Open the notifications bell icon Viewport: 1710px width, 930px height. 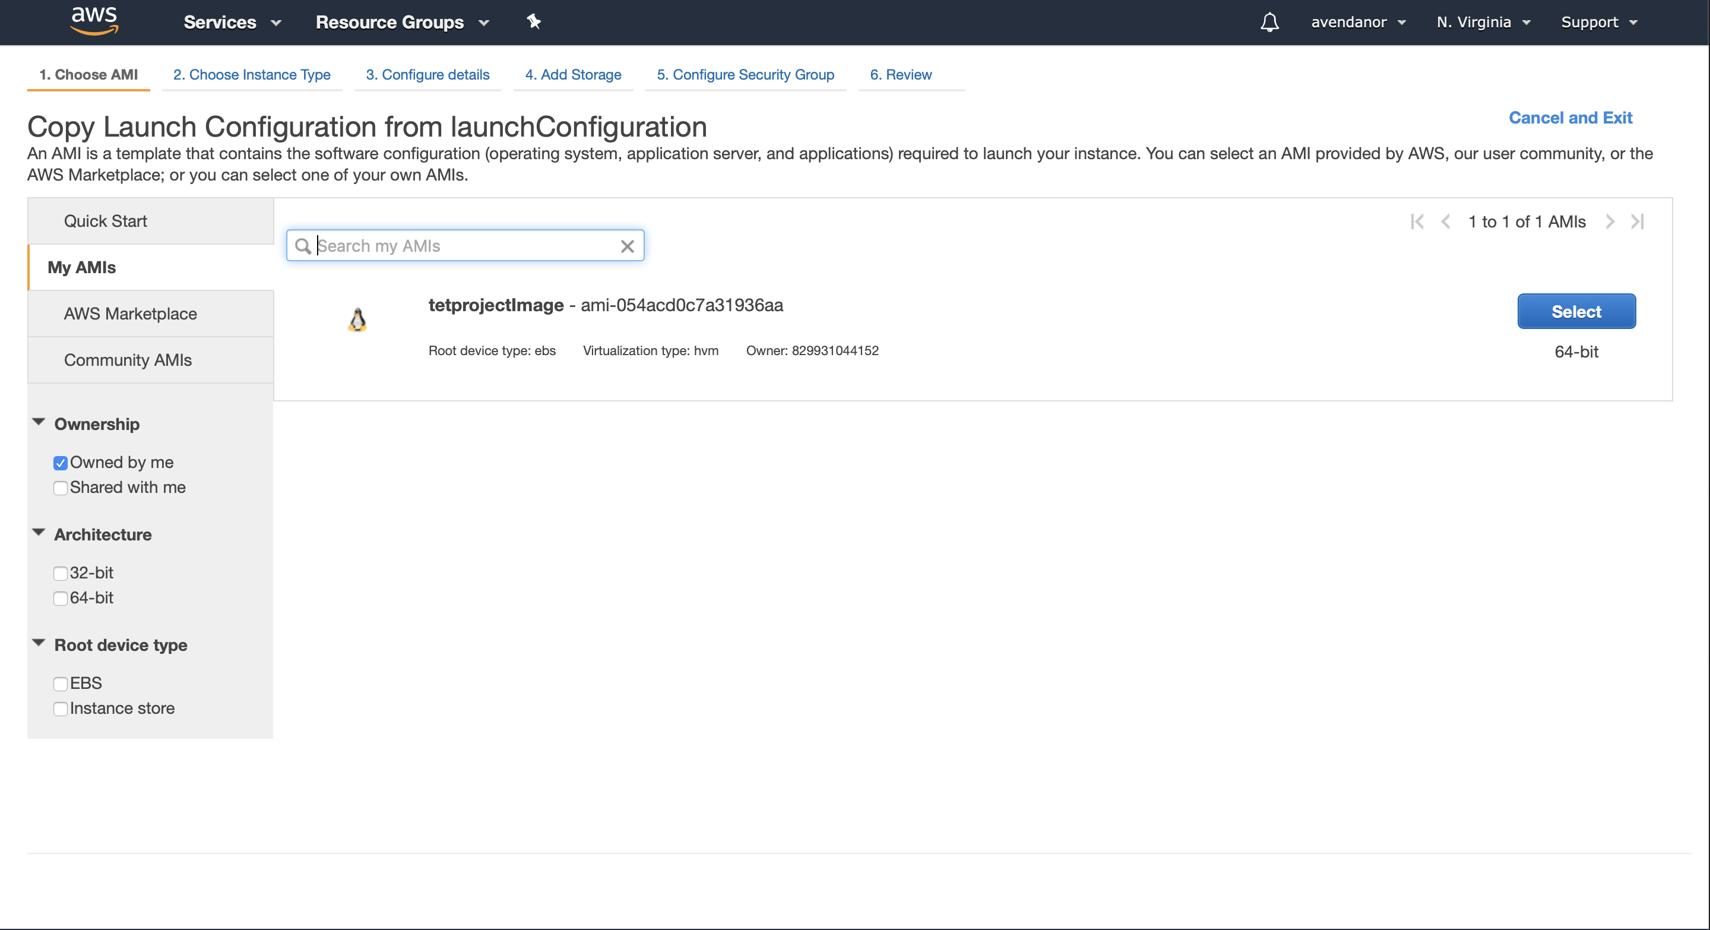[1269, 22]
